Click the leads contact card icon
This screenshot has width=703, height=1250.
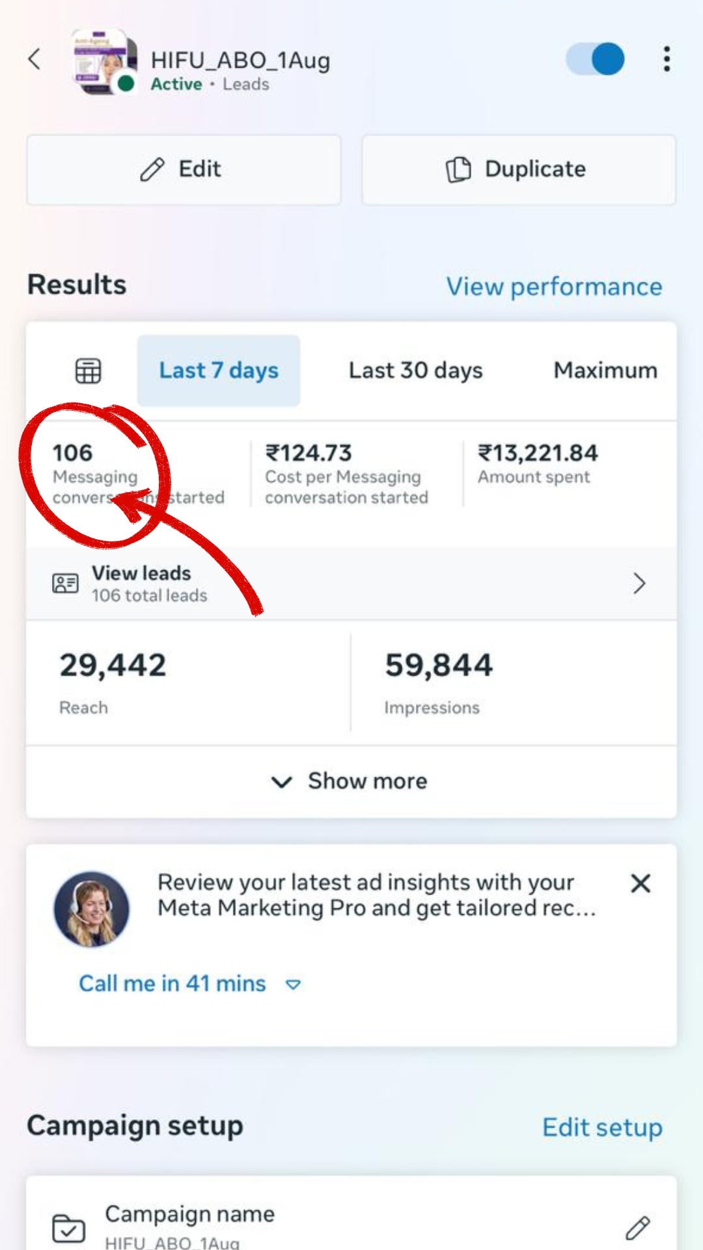pyautogui.click(x=65, y=583)
